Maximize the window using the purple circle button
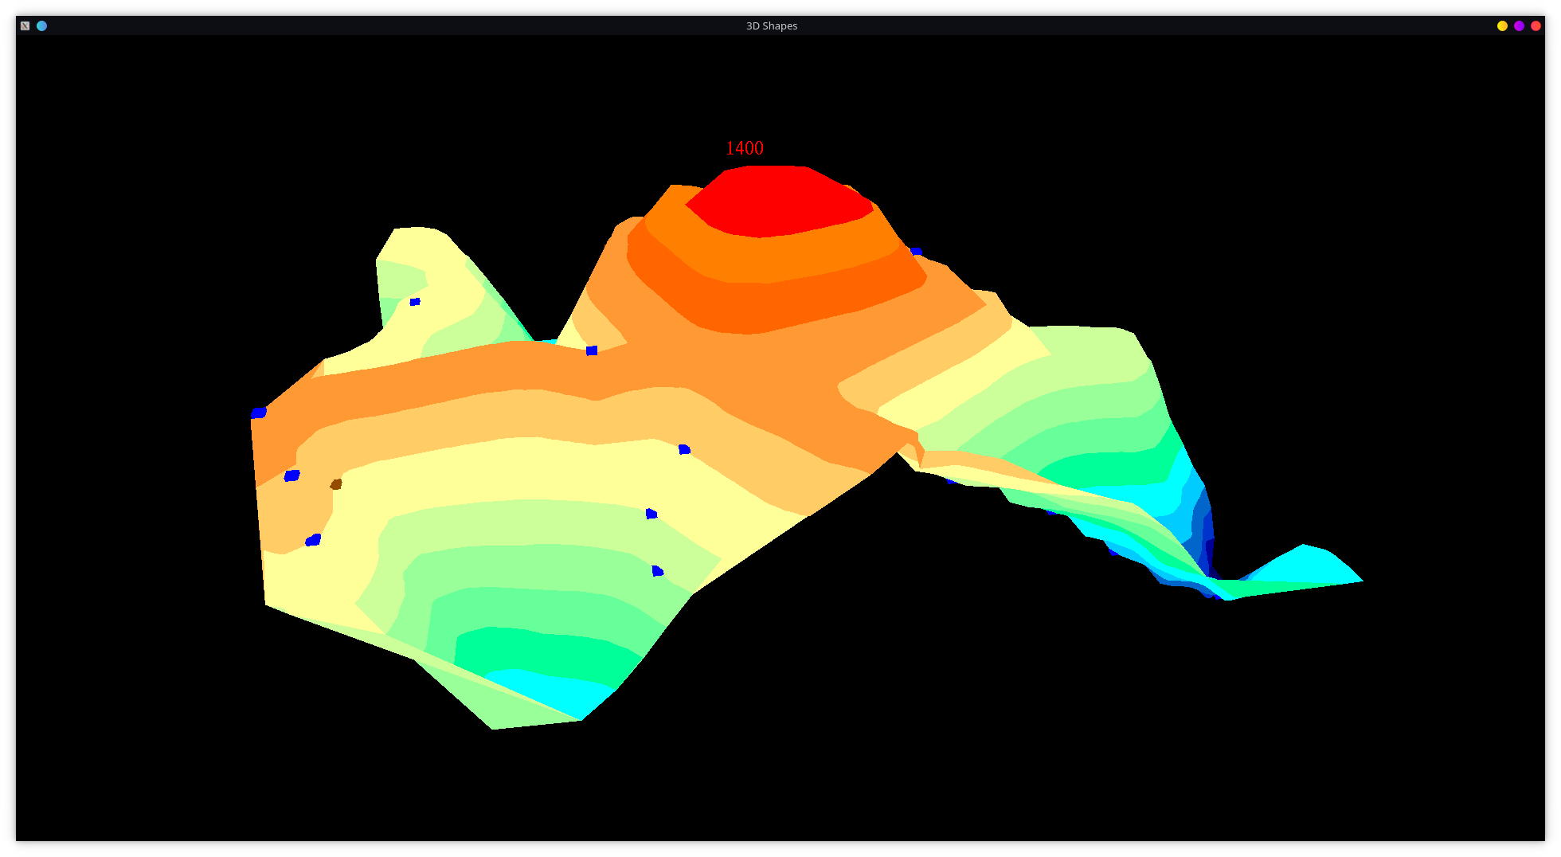 (x=1519, y=25)
